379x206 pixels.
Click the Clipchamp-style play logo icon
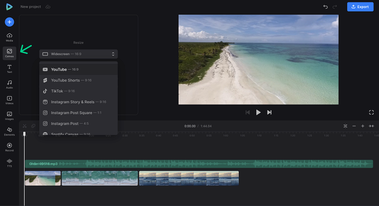(9, 7)
